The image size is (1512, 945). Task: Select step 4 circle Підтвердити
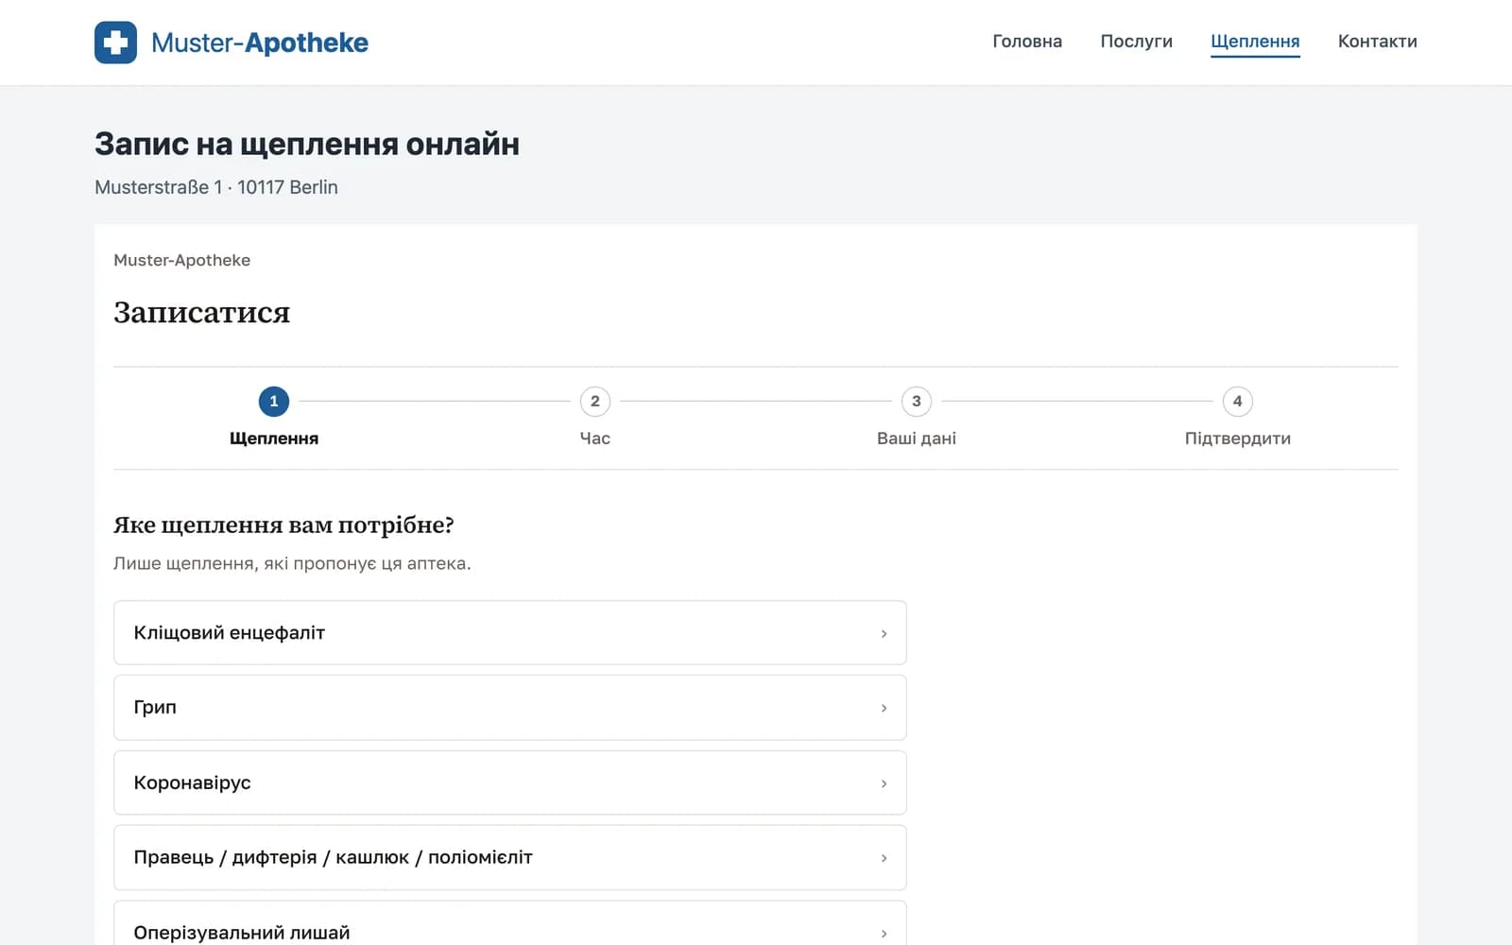(1238, 402)
